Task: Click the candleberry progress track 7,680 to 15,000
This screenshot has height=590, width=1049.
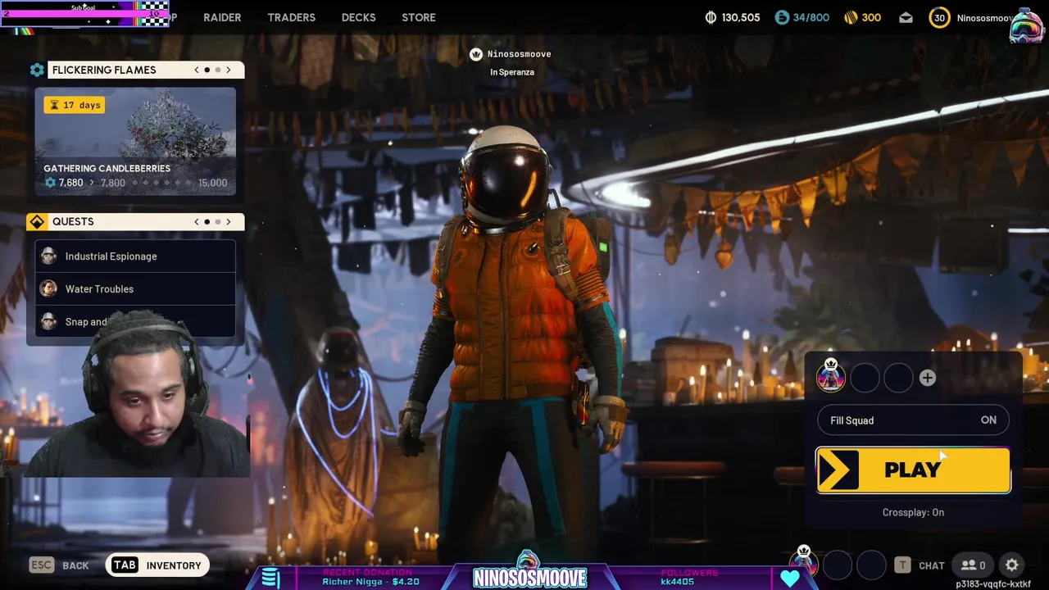Action: click(135, 183)
